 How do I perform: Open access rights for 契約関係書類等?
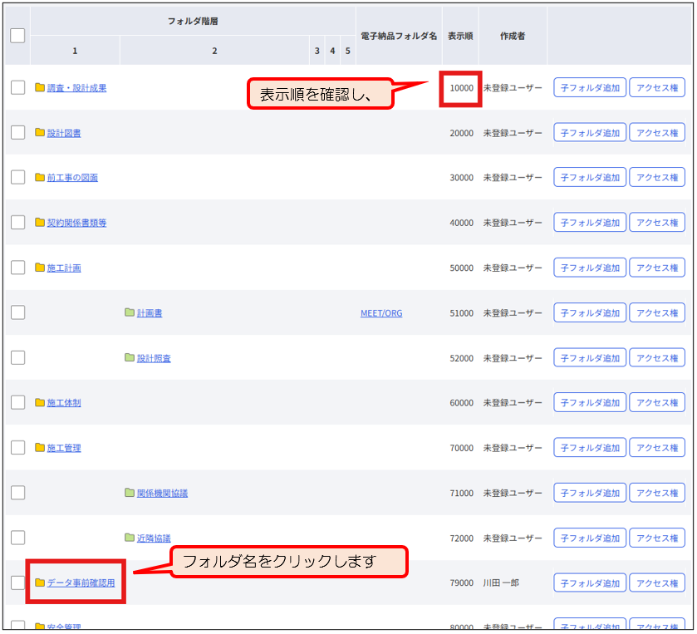click(x=657, y=223)
